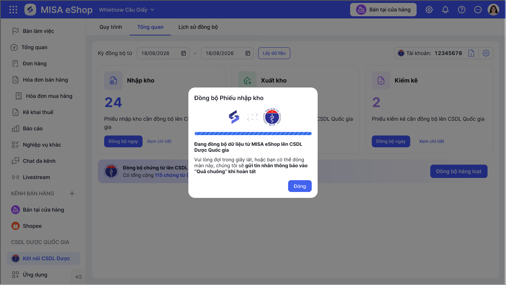Click the MISA eShop logo icon
Viewport: 506px width, 285px height.
tap(30, 10)
